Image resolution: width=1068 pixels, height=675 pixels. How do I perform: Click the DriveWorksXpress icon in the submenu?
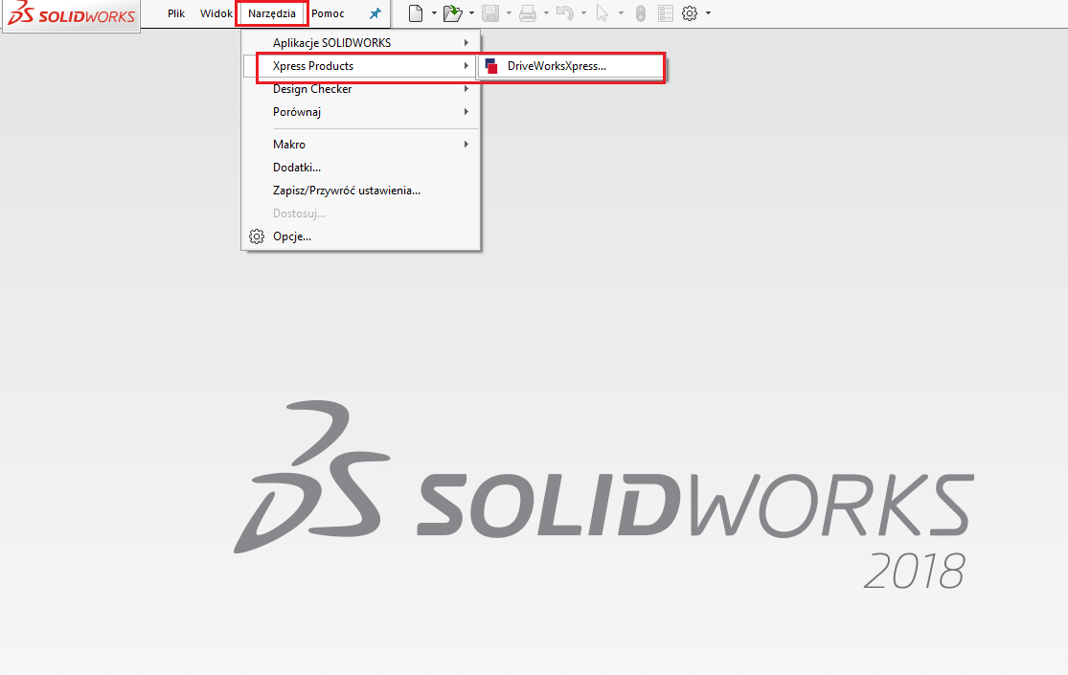tap(492, 66)
